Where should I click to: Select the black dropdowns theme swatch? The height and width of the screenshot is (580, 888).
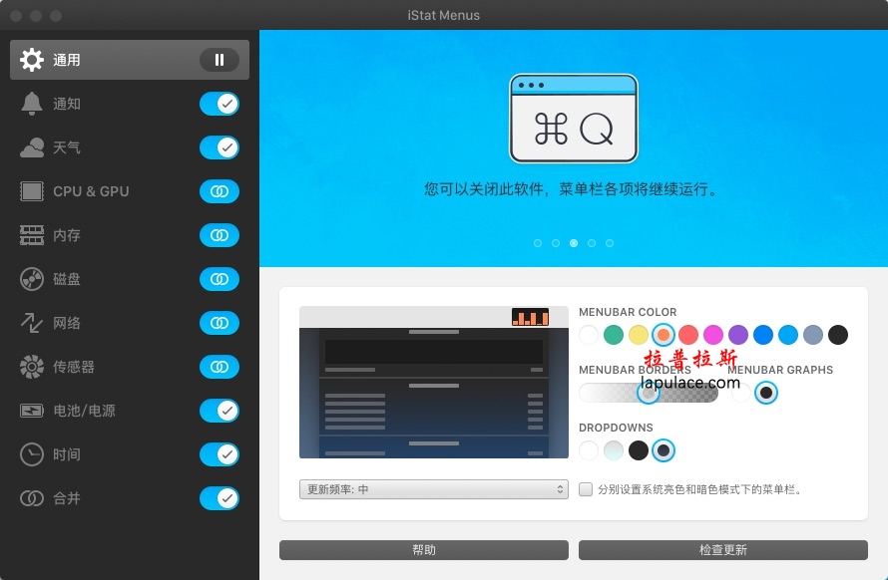click(639, 450)
